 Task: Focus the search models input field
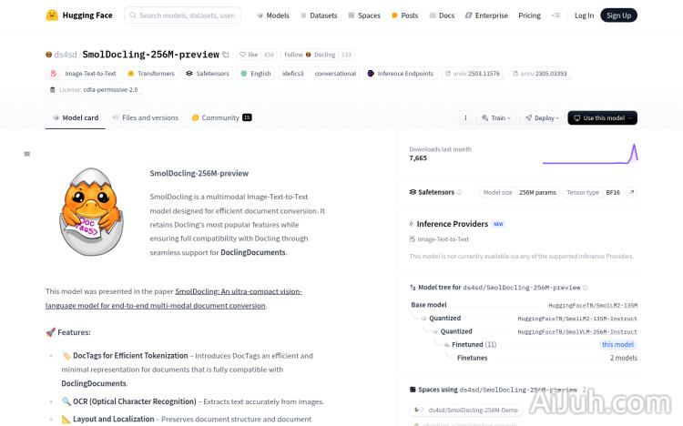pos(189,15)
